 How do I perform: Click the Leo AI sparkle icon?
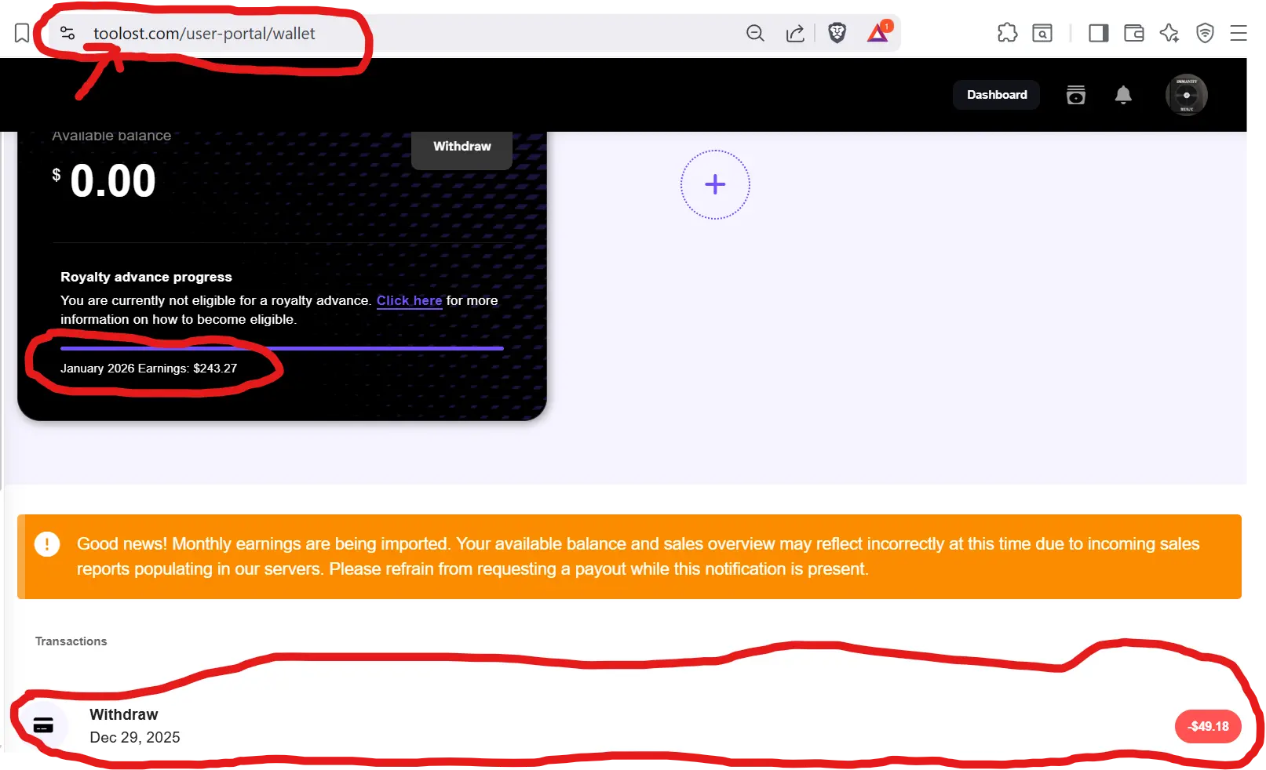point(1169,33)
